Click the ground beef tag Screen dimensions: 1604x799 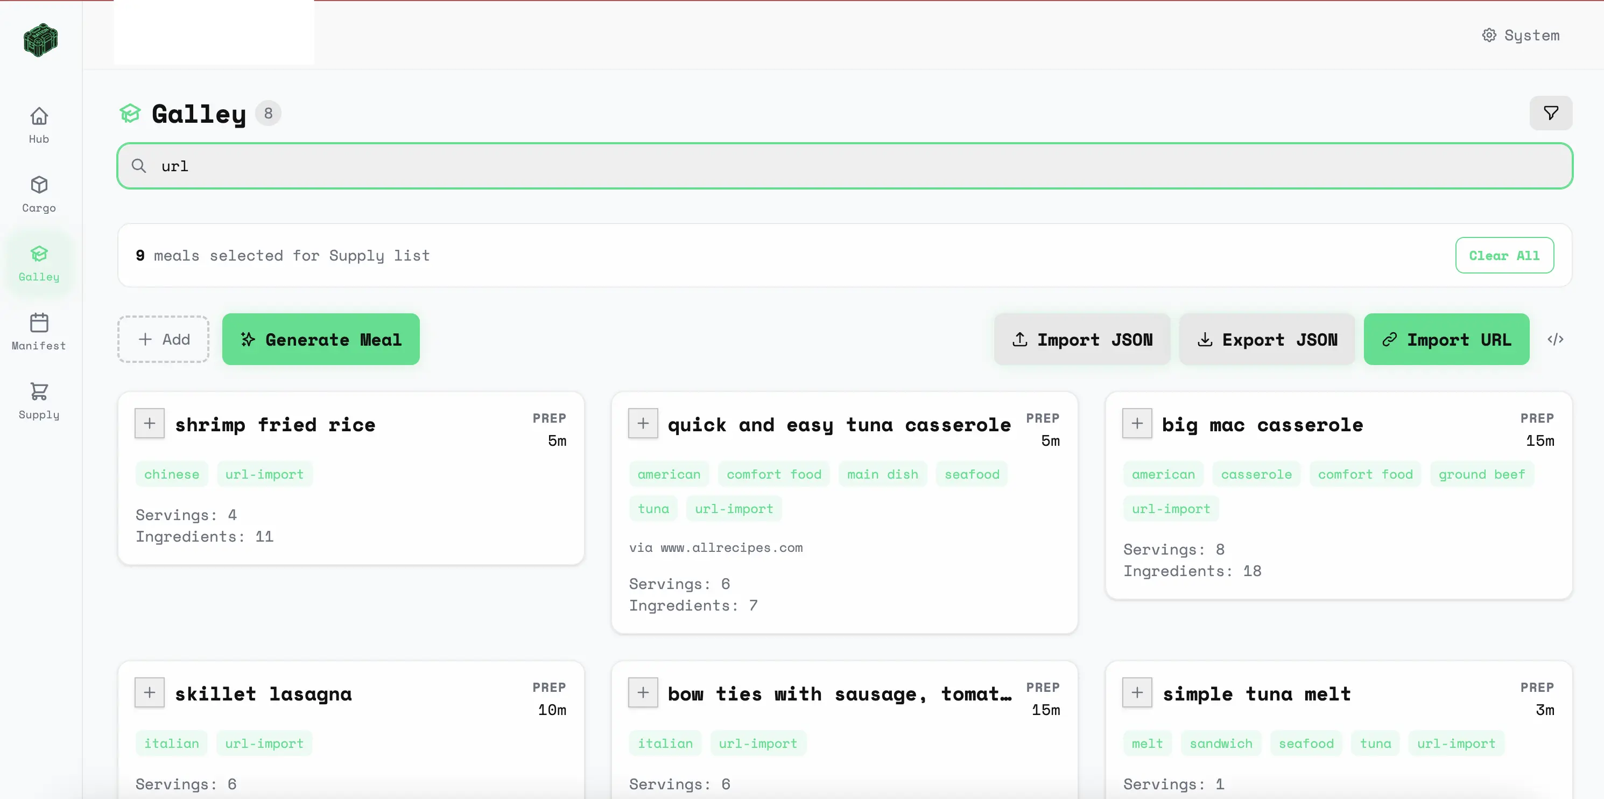(x=1481, y=474)
